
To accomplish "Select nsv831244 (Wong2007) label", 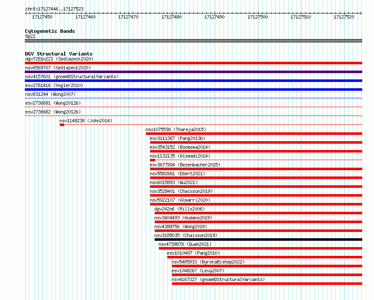I will click(50, 94).
